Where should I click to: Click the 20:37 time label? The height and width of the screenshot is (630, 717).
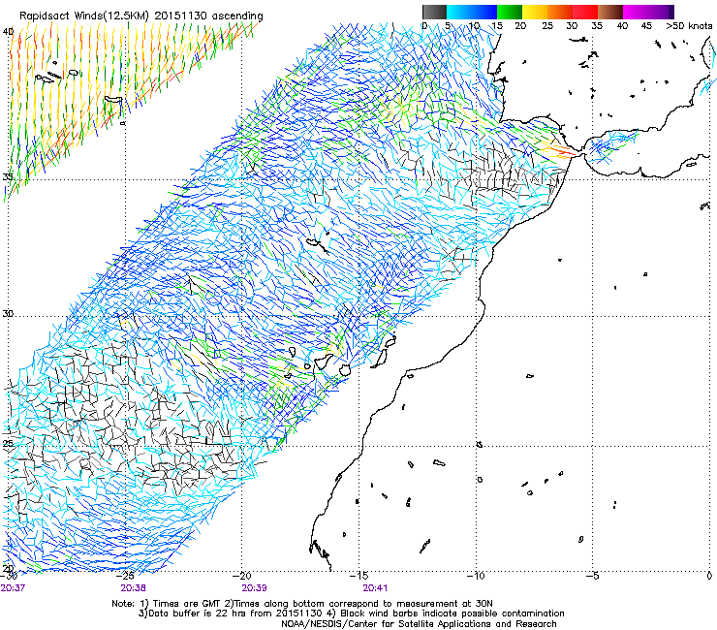(x=13, y=588)
